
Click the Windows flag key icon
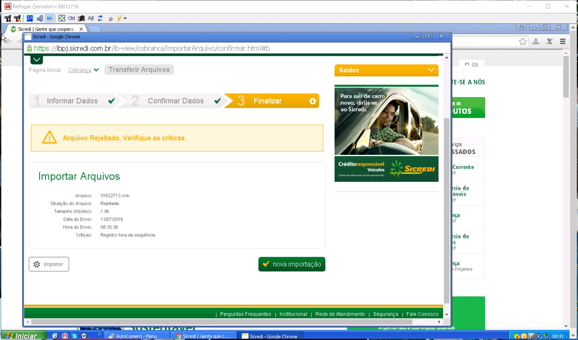(x=81, y=18)
